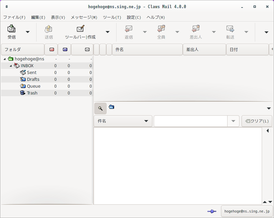Select the hogehoge@ns mailbox row
Viewport: 274px width, 218px height.
[x=47, y=59]
